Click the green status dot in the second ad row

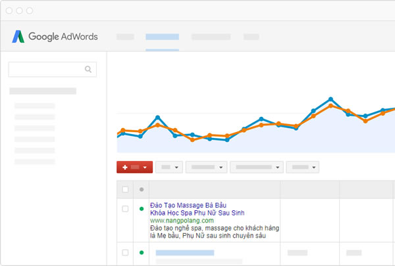pos(141,252)
